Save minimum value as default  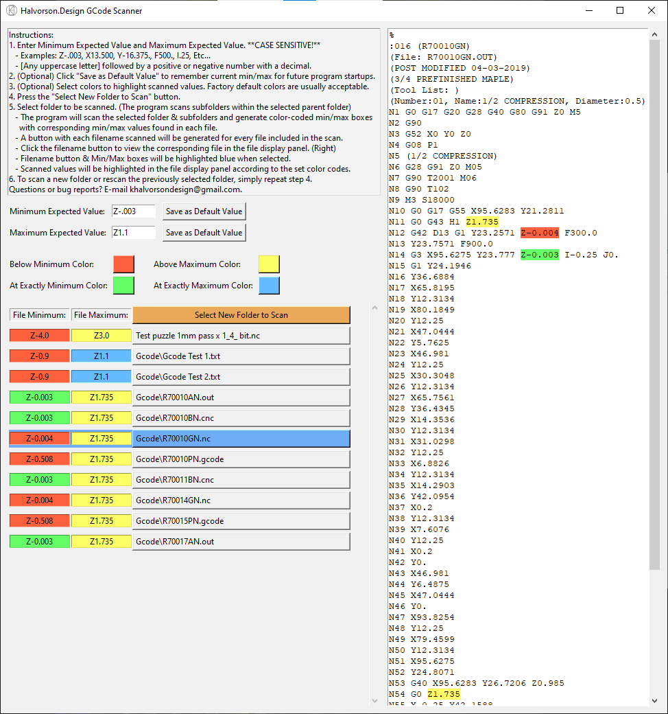click(x=204, y=211)
